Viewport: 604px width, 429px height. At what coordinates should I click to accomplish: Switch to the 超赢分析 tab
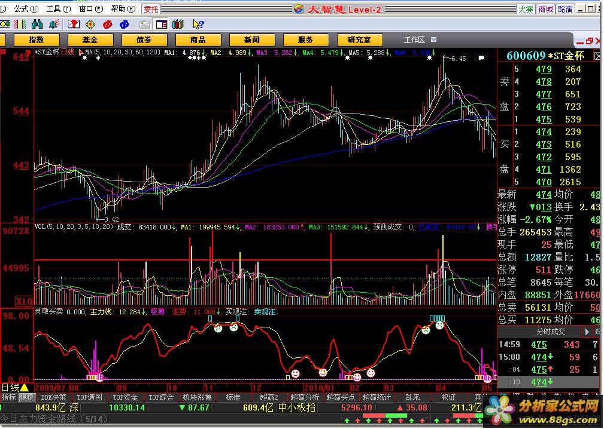[305, 397]
